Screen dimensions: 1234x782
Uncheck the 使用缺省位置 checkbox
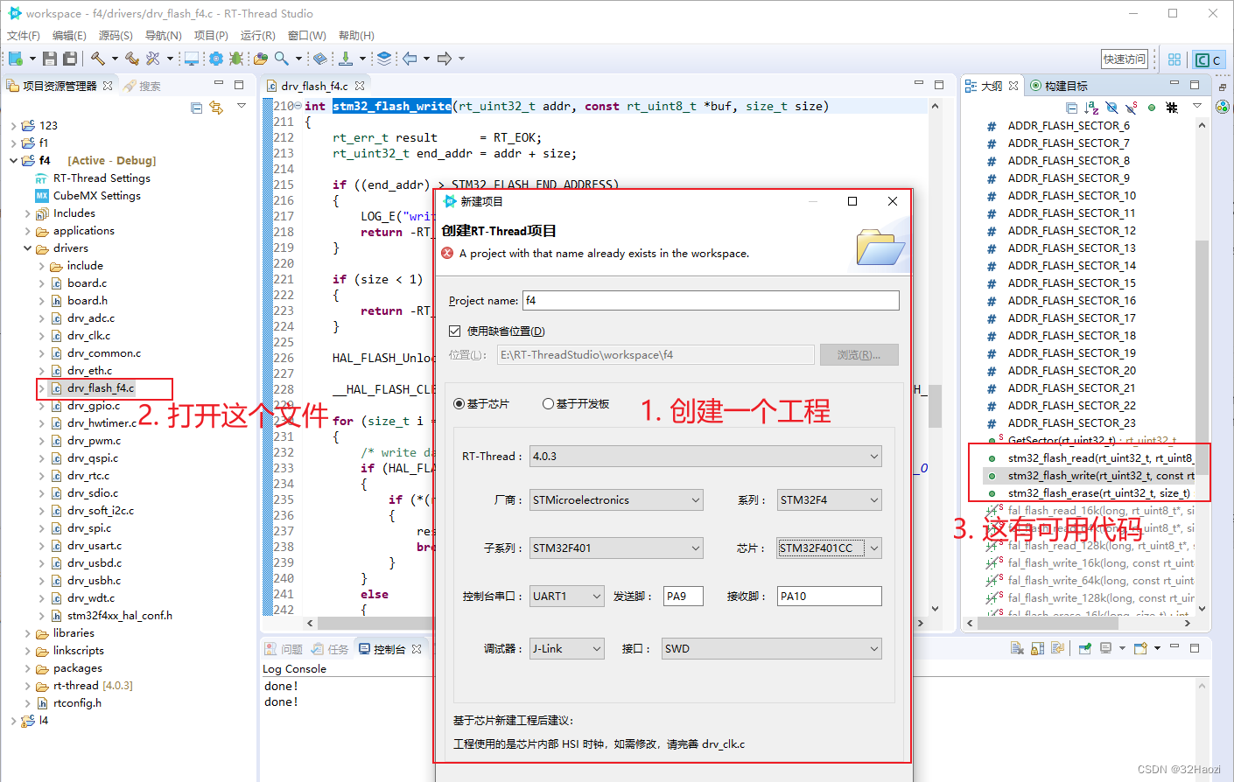(x=455, y=331)
